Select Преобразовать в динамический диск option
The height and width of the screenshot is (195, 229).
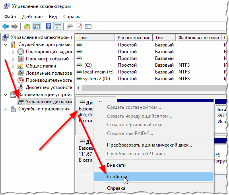(x=149, y=145)
